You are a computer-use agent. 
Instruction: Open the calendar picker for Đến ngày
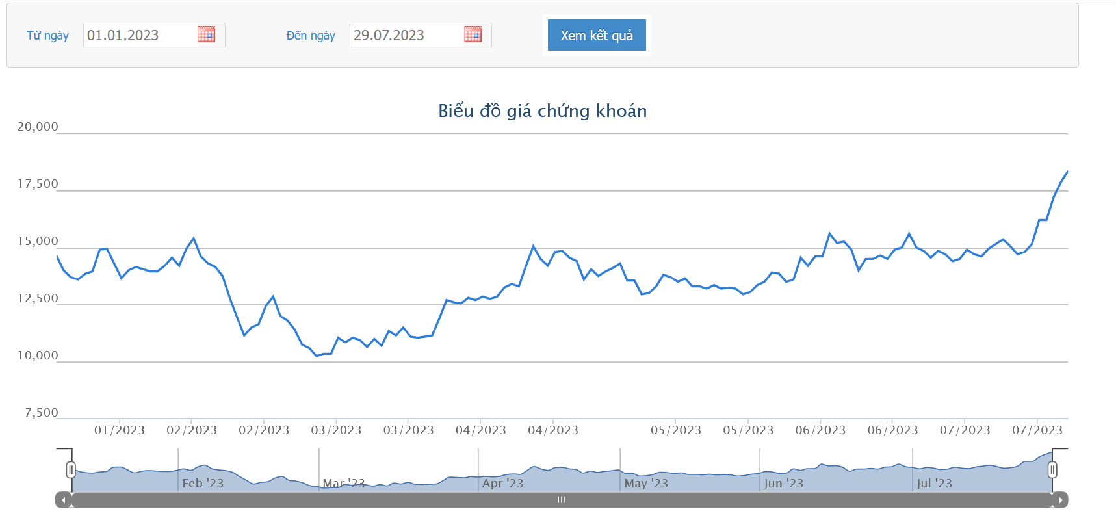(473, 35)
